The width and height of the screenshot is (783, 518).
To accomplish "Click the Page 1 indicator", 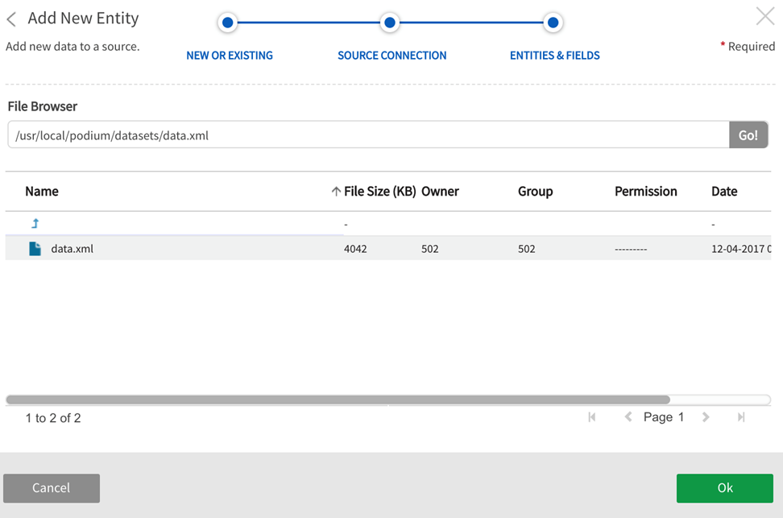I will click(664, 417).
